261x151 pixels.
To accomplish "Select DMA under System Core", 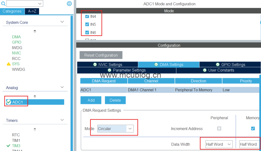I will 16,37.
